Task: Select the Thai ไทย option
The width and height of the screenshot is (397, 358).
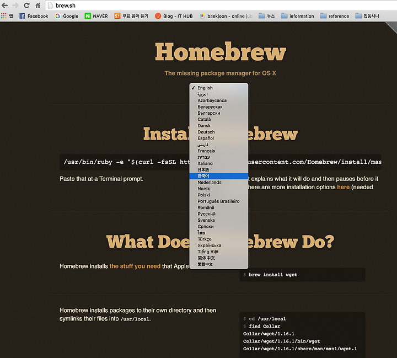Action: 219,233
